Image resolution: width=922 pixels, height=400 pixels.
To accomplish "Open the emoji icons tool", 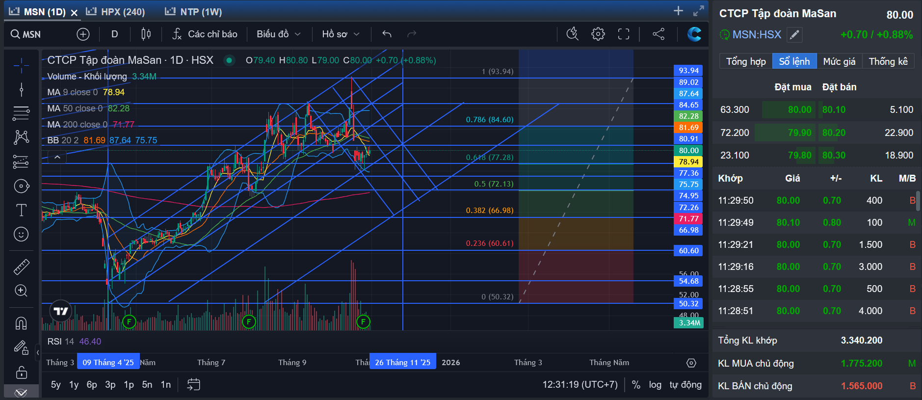I will [21, 234].
